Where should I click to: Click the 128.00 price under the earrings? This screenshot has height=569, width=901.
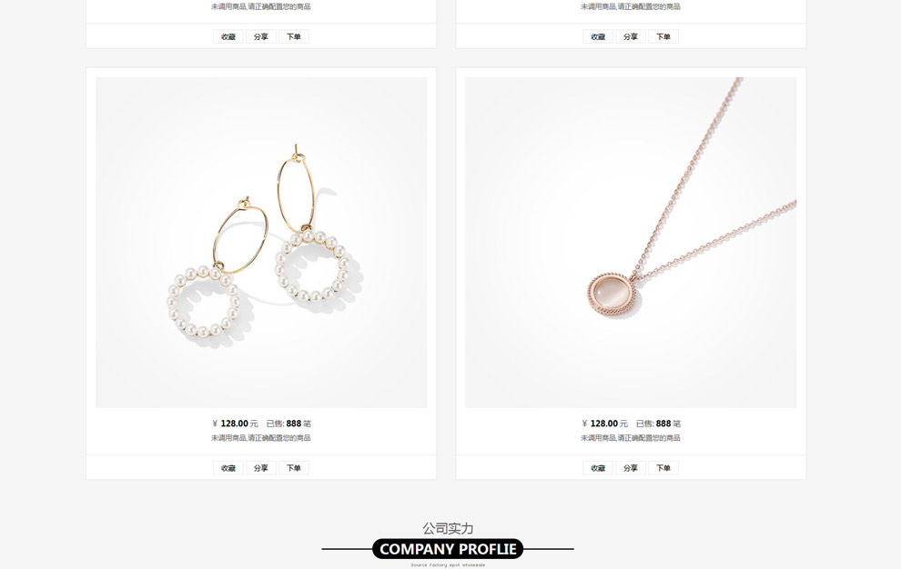(235, 424)
